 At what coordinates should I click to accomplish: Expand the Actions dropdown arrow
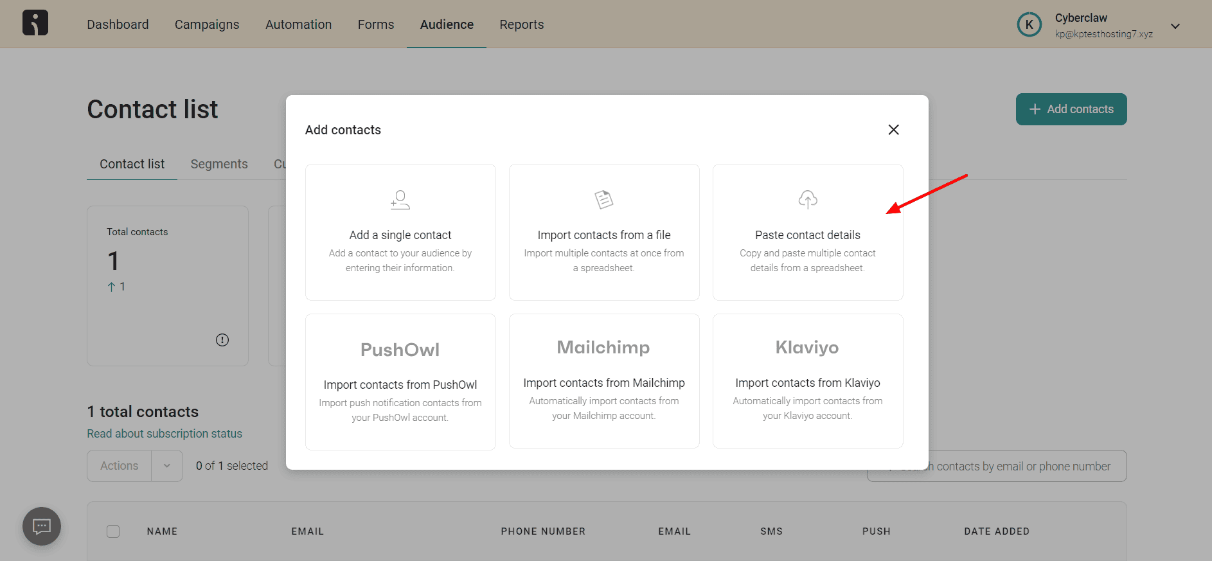tap(167, 466)
